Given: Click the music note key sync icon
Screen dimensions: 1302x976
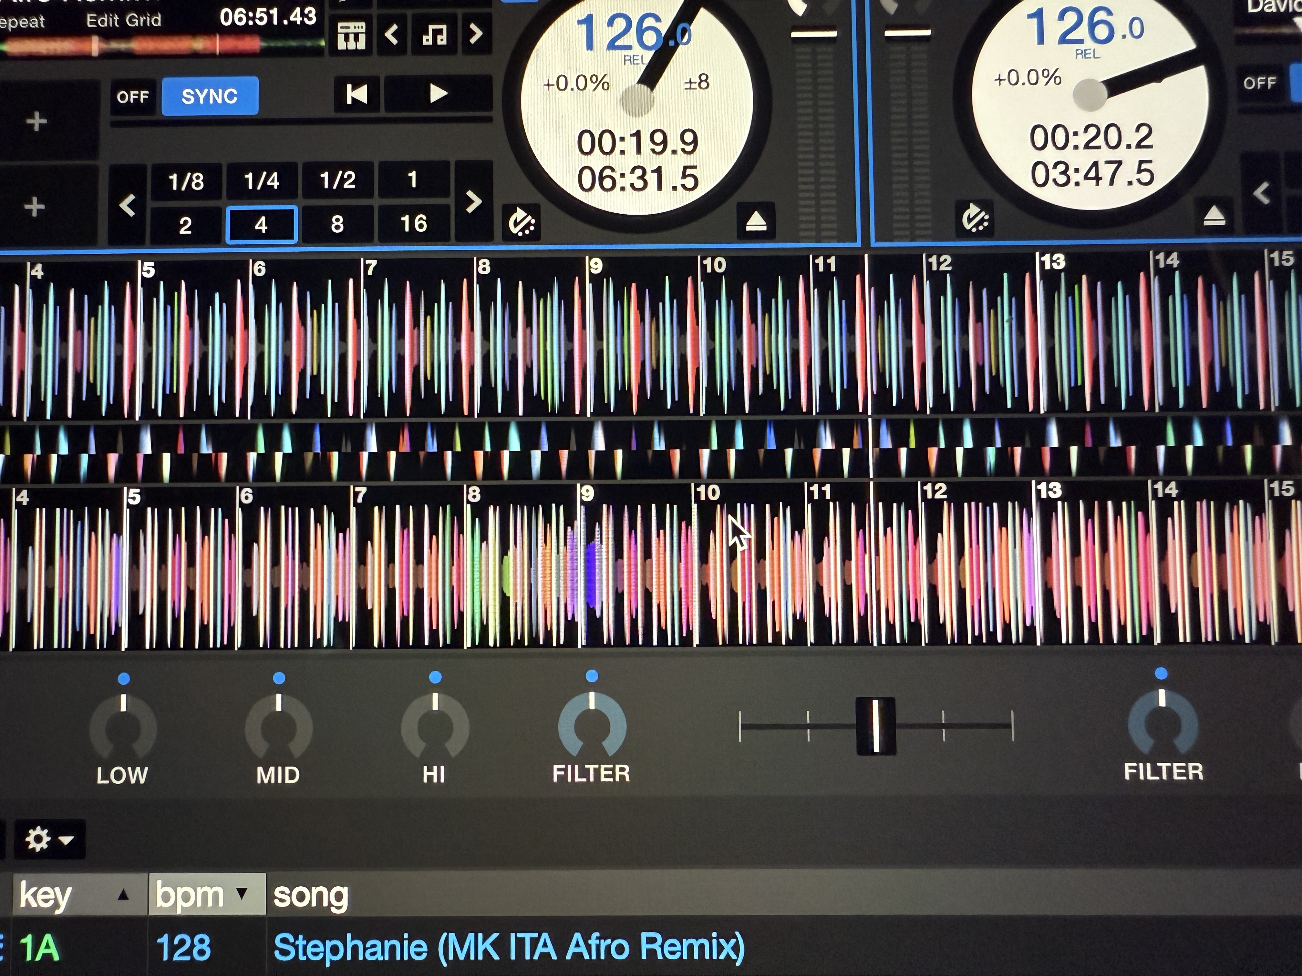Looking at the screenshot, I should click(x=434, y=35).
